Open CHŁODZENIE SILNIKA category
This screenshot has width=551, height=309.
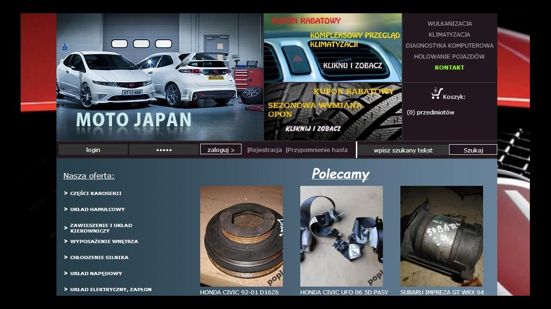pyautogui.click(x=99, y=257)
